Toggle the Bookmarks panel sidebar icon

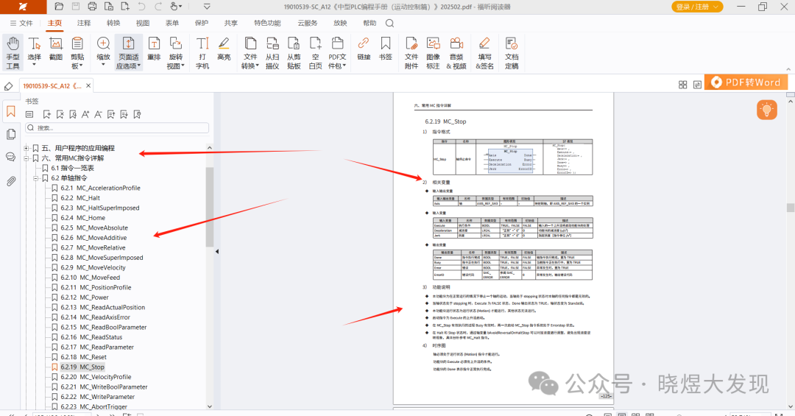[x=11, y=112]
